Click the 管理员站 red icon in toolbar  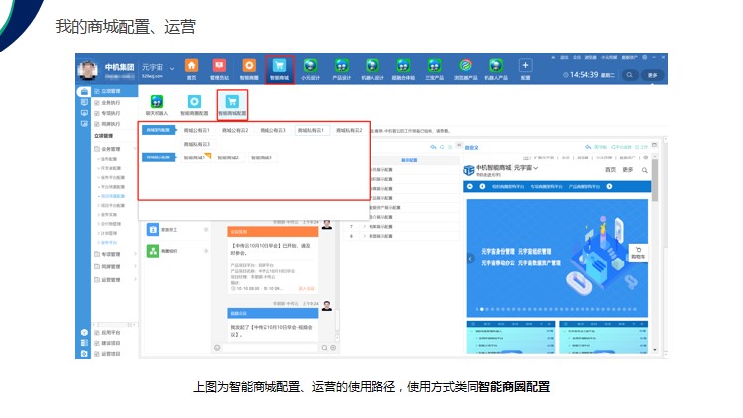click(x=219, y=66)
